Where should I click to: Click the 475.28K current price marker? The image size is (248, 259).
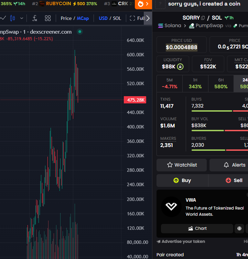click(135, 100)
